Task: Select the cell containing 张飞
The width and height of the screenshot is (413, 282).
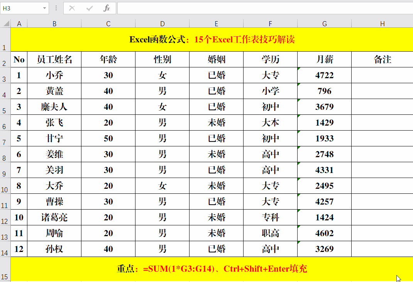Action: 54,123
